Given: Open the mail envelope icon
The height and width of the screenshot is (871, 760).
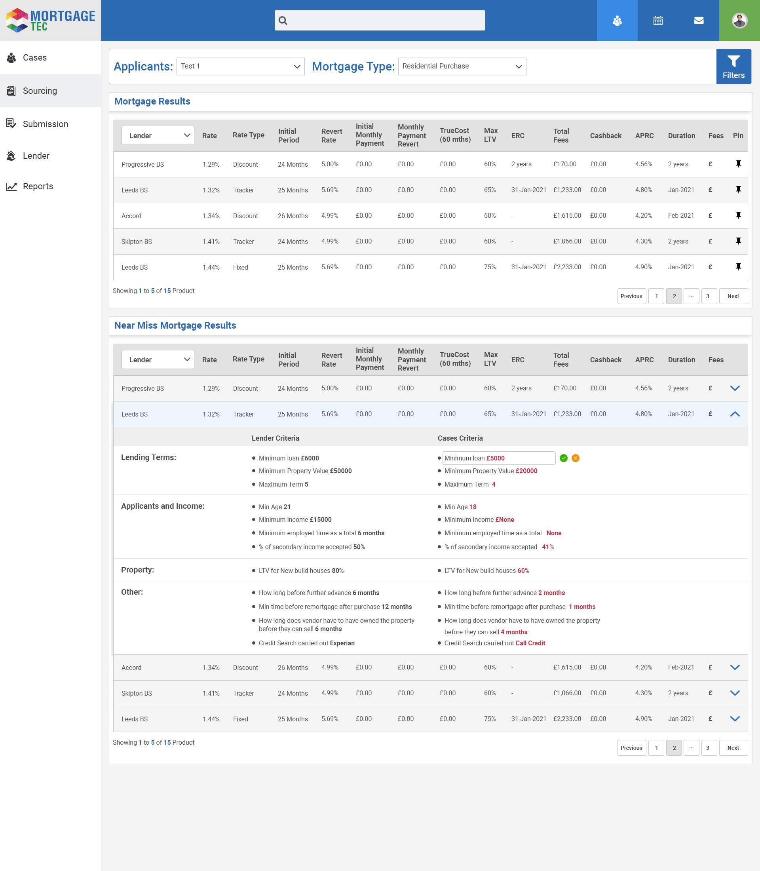Looking at the screenshot, I should pos(699,20).
